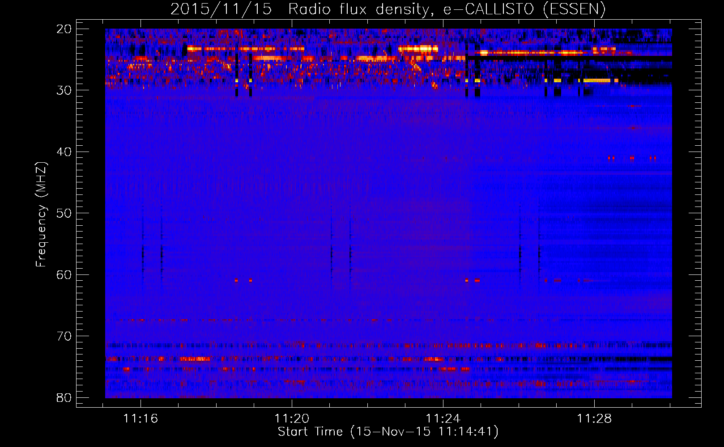Click the '80' frequency tick label
Screen dimensions: 724x447
click(x=64, y=397)
